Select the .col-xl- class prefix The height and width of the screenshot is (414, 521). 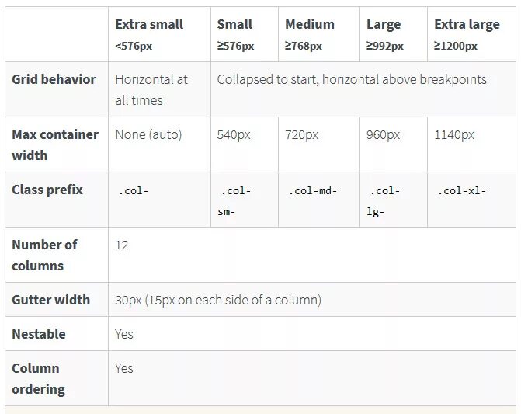pos(462,191)
